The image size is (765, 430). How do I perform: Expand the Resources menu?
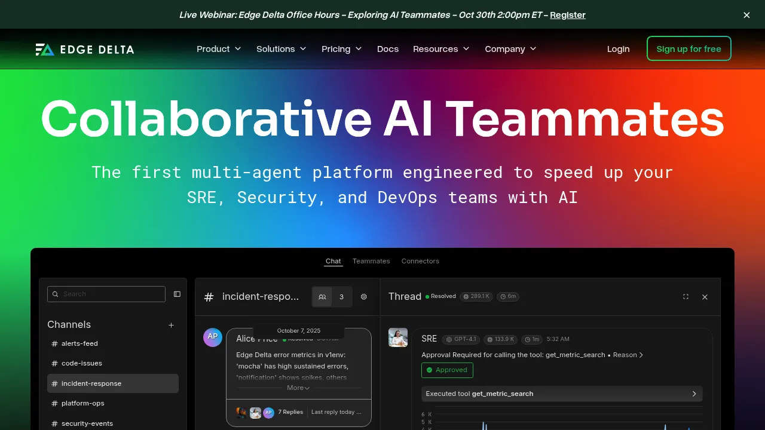(x=441, y=49)
